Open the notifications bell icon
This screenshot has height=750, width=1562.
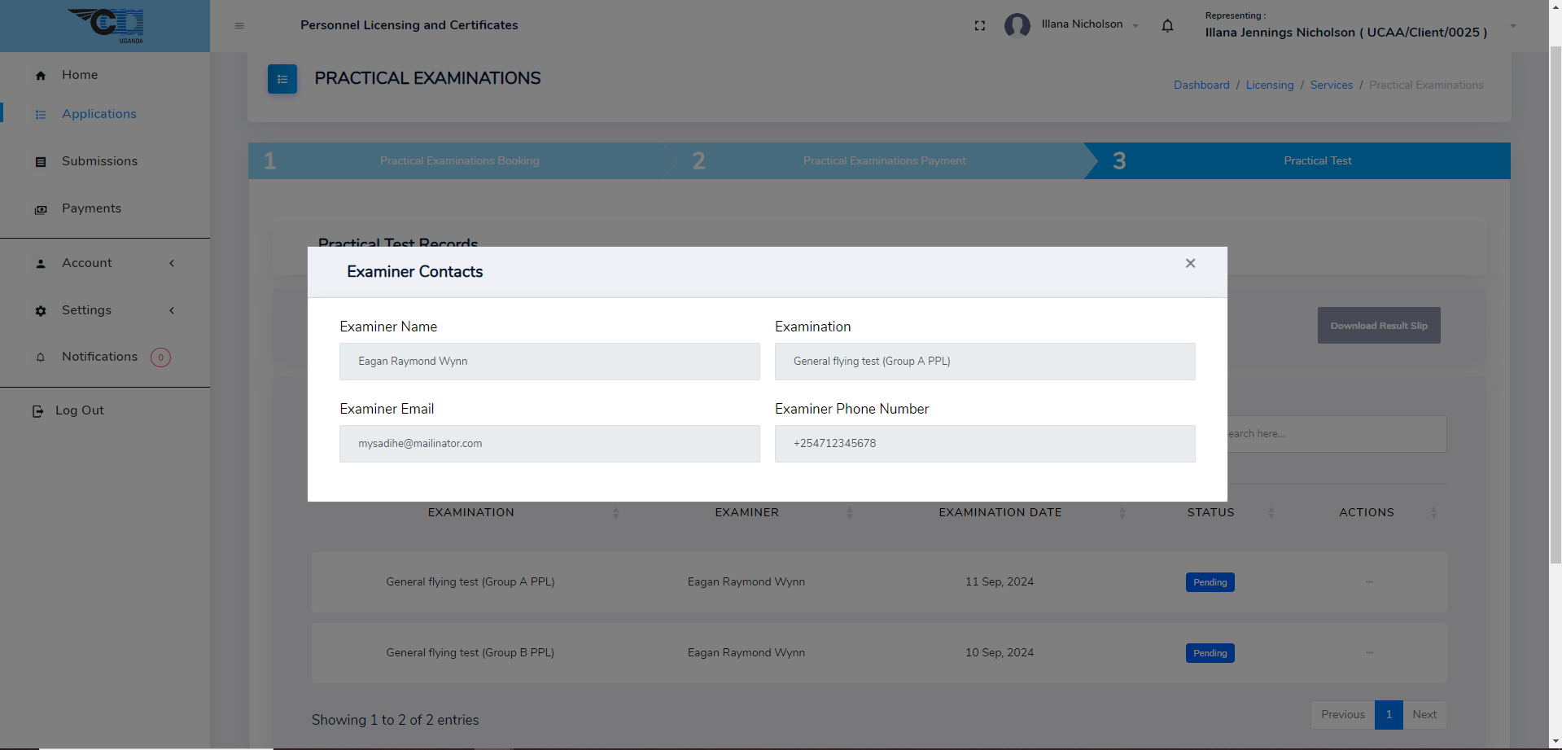[1167, 26]
